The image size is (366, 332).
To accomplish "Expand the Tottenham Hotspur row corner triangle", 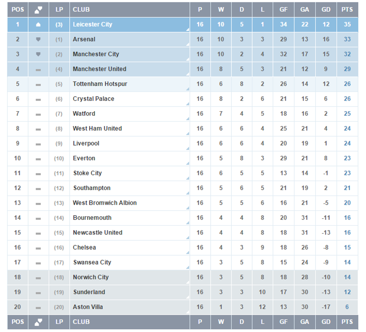I will coord(187,89).
